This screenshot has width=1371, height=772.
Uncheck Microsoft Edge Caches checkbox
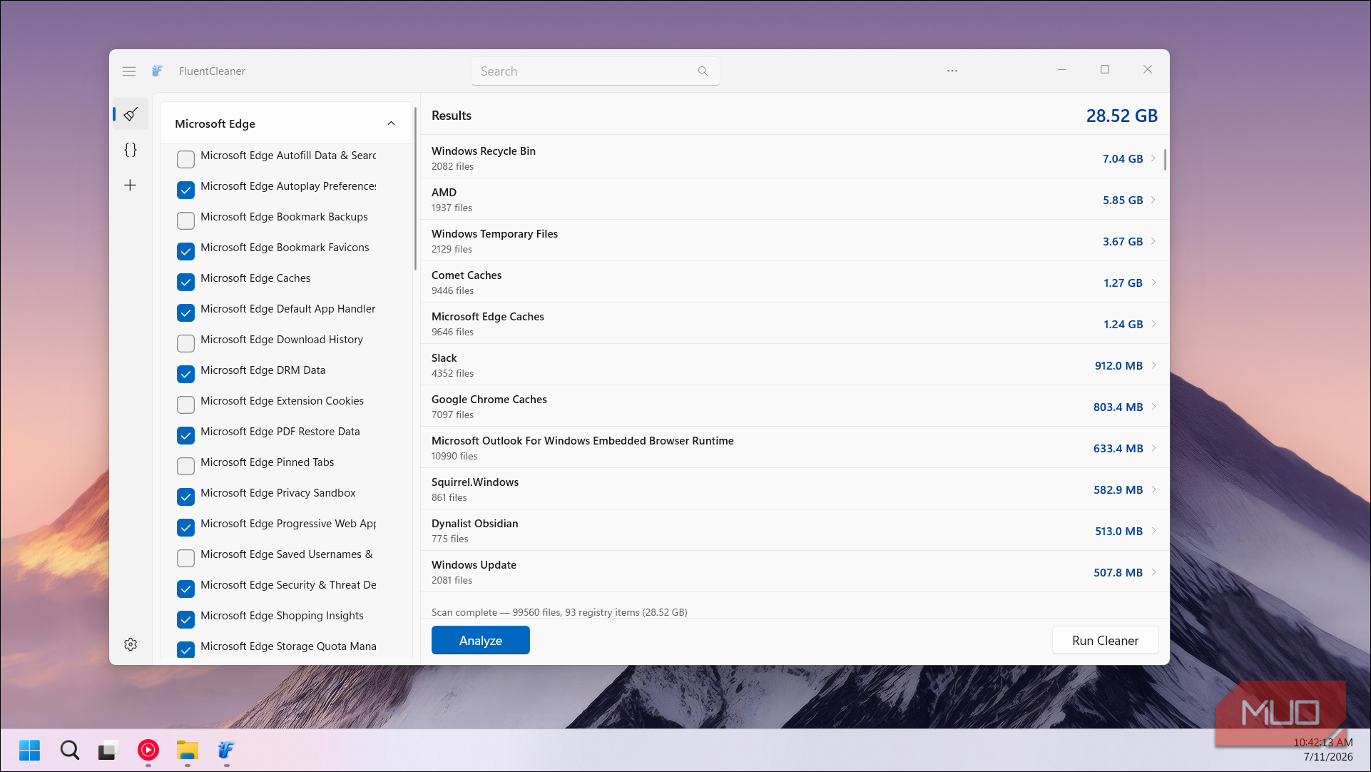point(185,282)
